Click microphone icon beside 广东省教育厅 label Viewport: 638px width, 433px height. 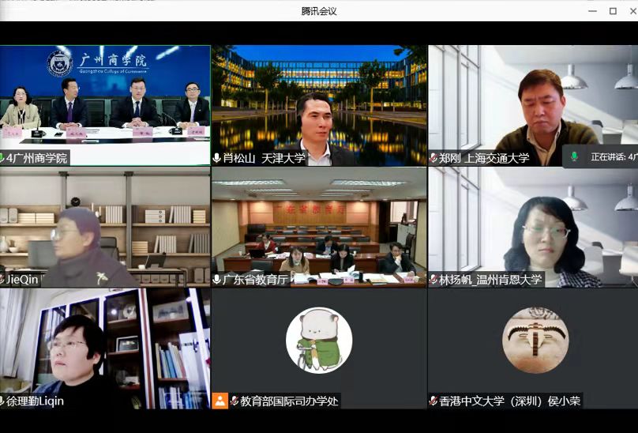217,279
